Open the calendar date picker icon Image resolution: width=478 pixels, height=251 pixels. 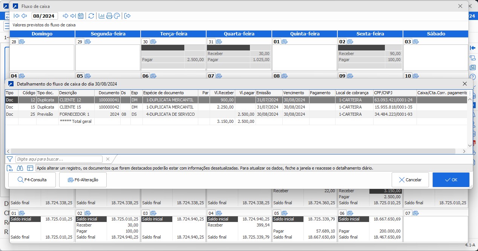[x=81, y=16]
